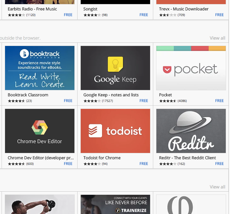The width and height of the screenshot is (233, 214).
Task: Click FREE button for Reditr
Action: point(219,164)
